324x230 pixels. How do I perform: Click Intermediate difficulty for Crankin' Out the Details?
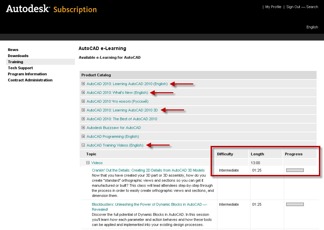pyautogui.click(x=229, y=170)
